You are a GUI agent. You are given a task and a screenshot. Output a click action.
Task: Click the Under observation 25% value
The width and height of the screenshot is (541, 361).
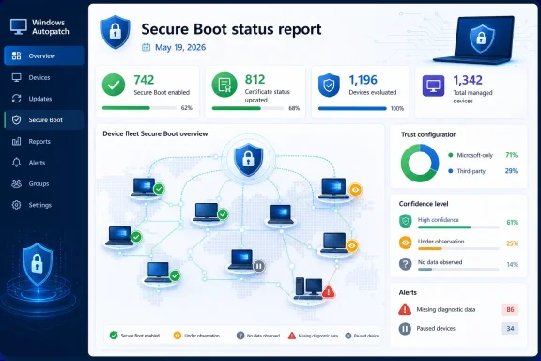pos(512,243)
